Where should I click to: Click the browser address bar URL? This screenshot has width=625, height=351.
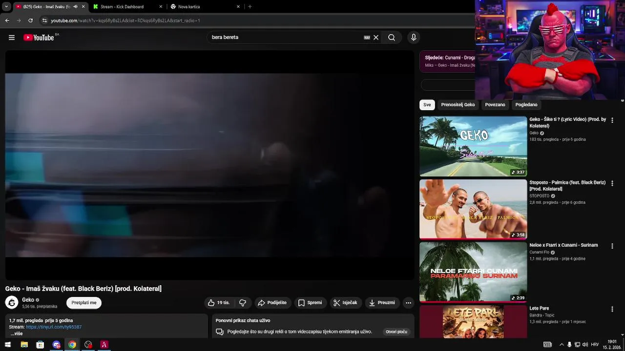[x=125, y=20]
